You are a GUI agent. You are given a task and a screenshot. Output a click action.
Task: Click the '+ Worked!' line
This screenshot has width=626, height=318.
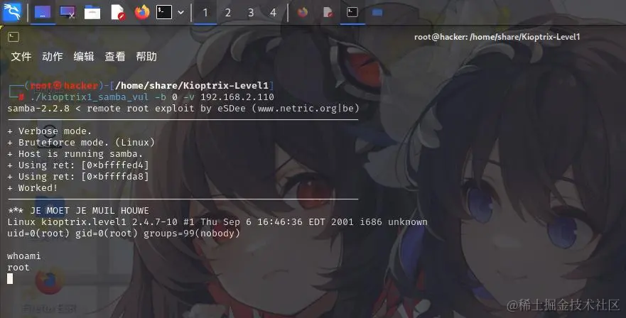(x=33, y=187)
